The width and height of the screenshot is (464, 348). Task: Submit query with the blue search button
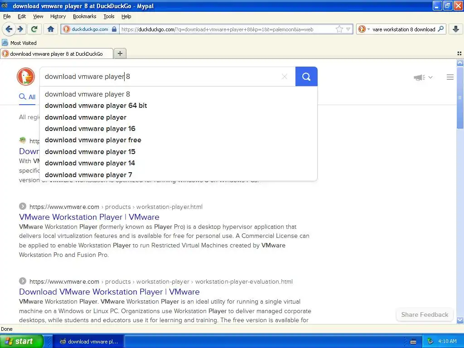306,77
